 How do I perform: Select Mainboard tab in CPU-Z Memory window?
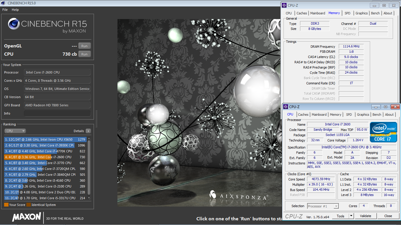[318, 13]
